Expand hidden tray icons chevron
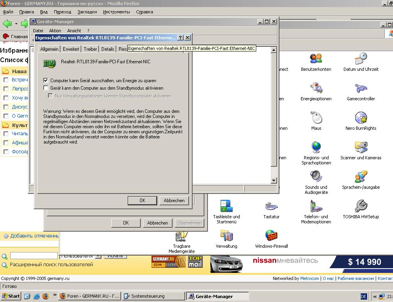Viewport: 393px width, 302px height. click(x=375, y=296)
